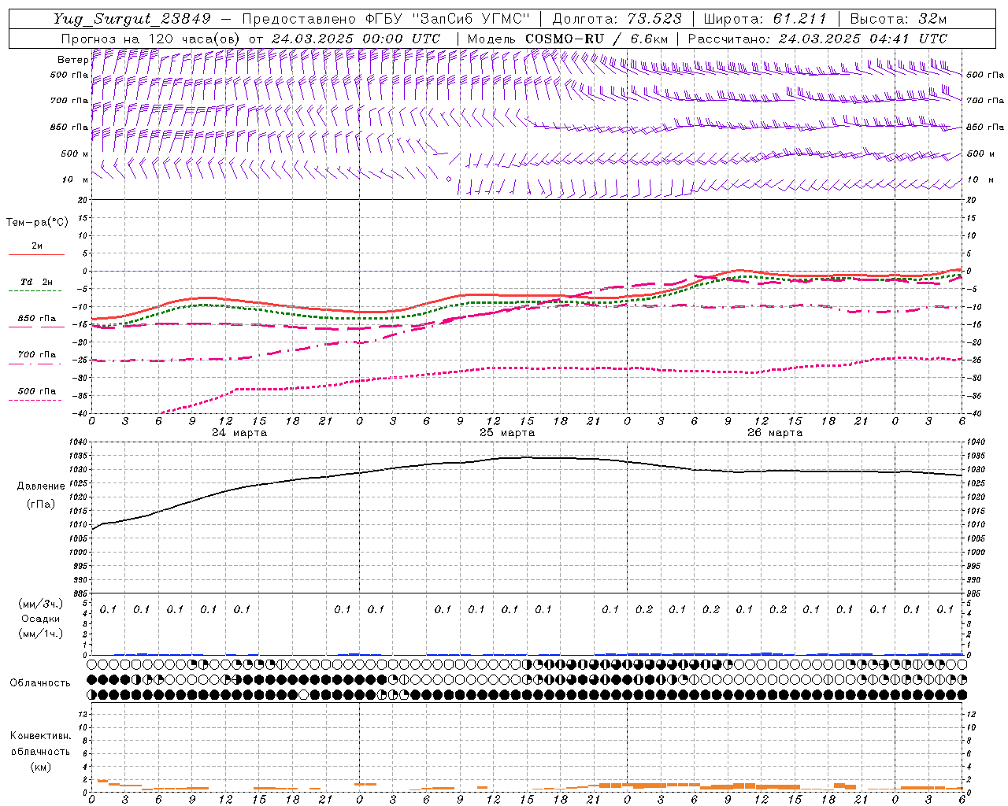The height and width of the screenshot is (806, 1008).
Task: Click 1010 on the left pressure axis
Action: 79,525
